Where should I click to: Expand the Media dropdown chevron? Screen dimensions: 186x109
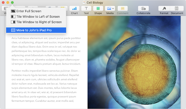(x=113, y=8)
